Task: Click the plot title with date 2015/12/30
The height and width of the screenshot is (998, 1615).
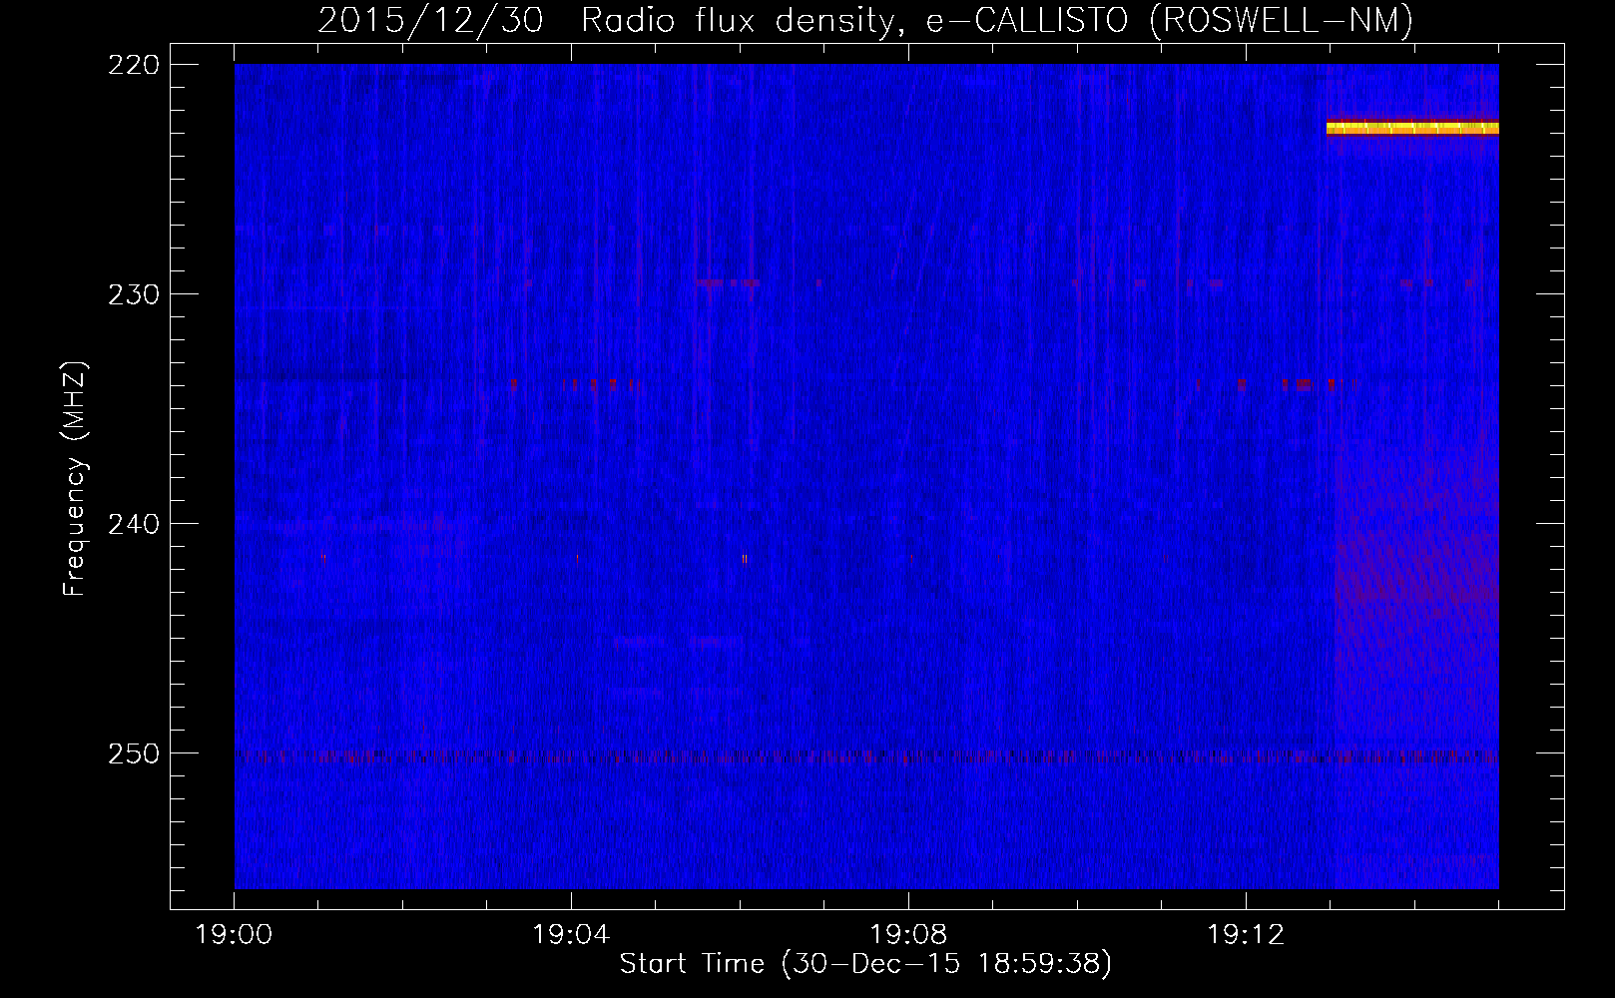Action: (x=865, y=20)
